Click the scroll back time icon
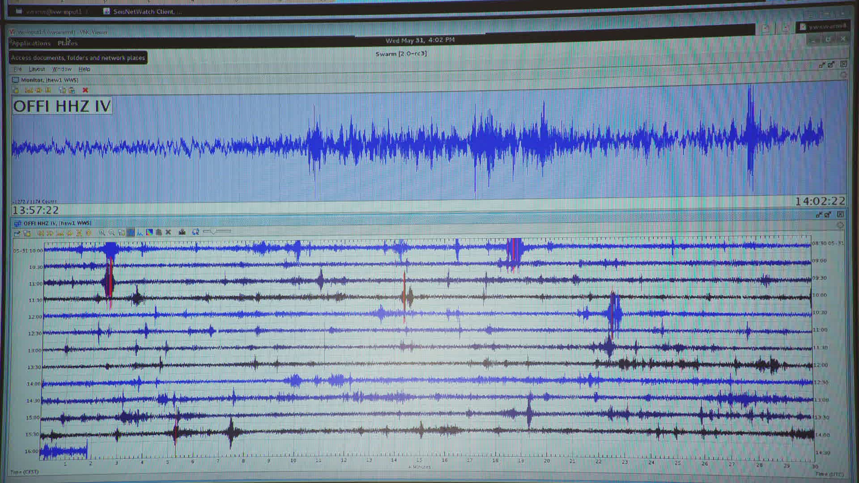The height and width of the screenshot is (483, 859). click(41, 233)
